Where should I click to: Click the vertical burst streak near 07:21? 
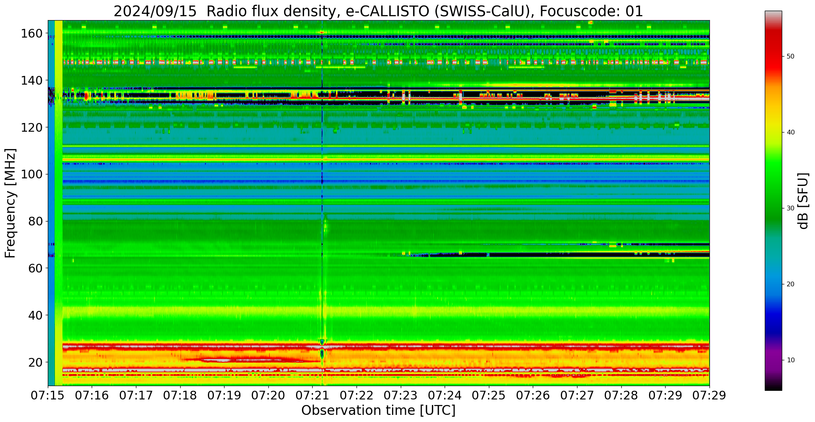click(x=323, y=203)
